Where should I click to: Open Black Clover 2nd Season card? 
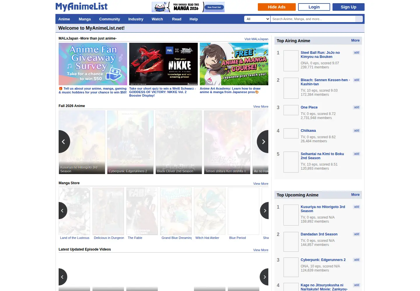point(179,142)
